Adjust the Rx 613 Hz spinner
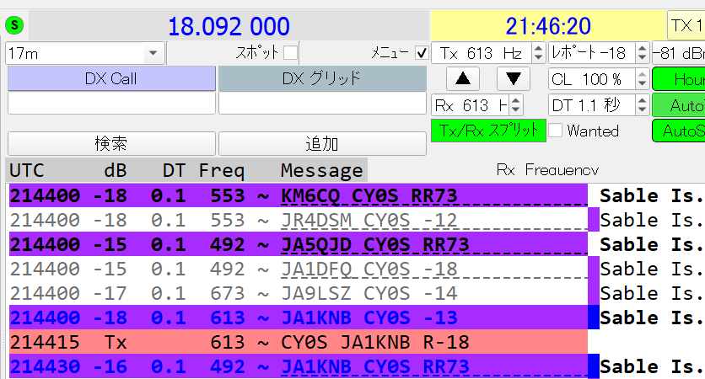The height and width of the screenshot is (379, 705). tap(517, 105)
